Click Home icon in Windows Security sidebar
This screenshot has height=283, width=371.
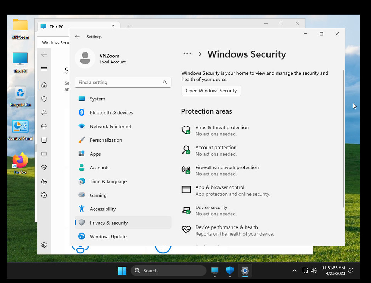(x=44, y=85)
